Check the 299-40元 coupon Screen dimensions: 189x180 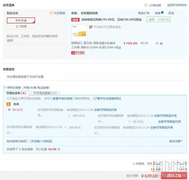pyautogui.click(x=66, y=127)
